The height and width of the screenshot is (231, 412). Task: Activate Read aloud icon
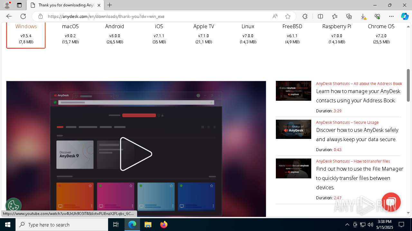point(275,16)
